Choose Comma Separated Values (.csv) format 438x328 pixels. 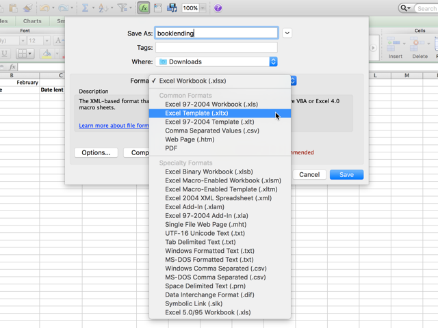[x=211, y=131]
